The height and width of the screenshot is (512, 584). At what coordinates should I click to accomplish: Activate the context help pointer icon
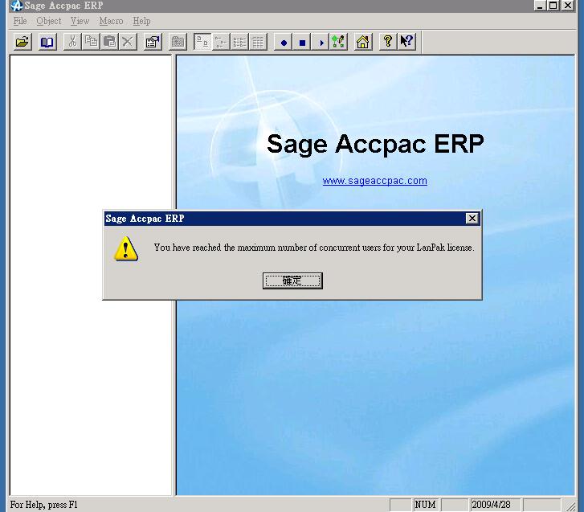point(406,42)
